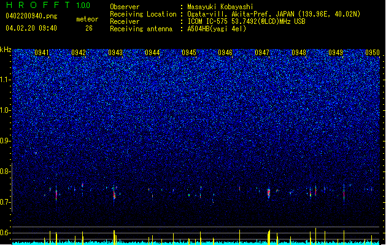Click the 0943 time marker

click(x=115, y=53)
